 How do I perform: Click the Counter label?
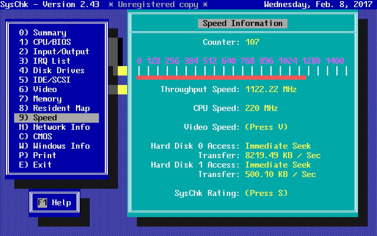tap(221, 42)
